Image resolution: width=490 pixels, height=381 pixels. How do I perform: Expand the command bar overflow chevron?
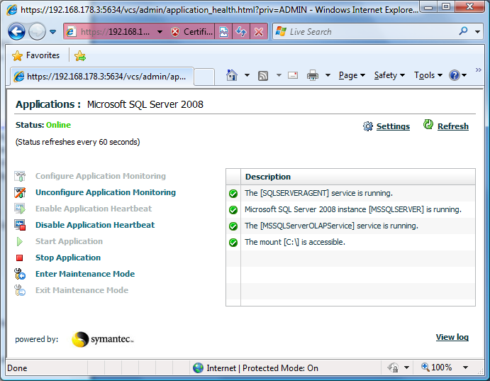(478, 70)
